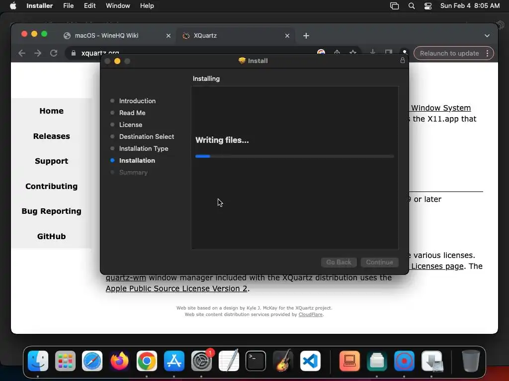Minimize the Install window with yellow button
The width and height of the screenshot is (509, 381).
tap(117, 61)
